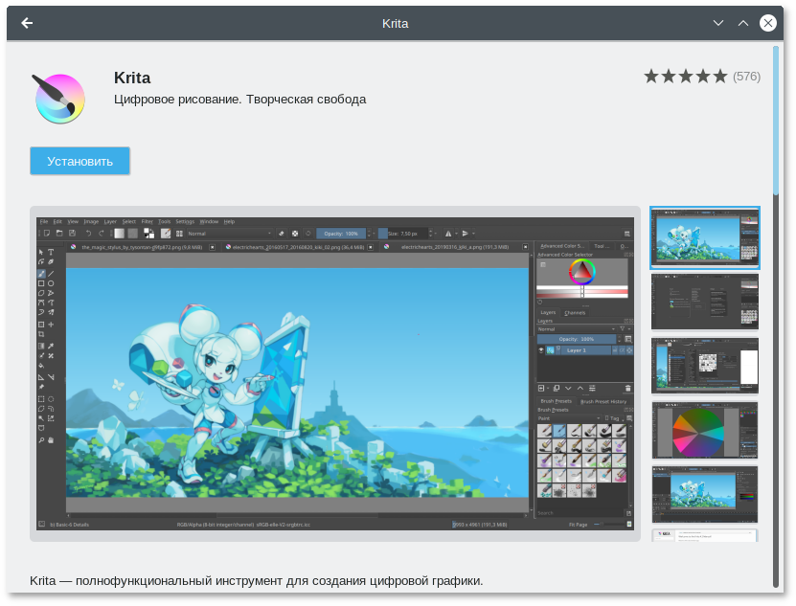Select the first highlighted screenshot thumbnail

[705, 237]
